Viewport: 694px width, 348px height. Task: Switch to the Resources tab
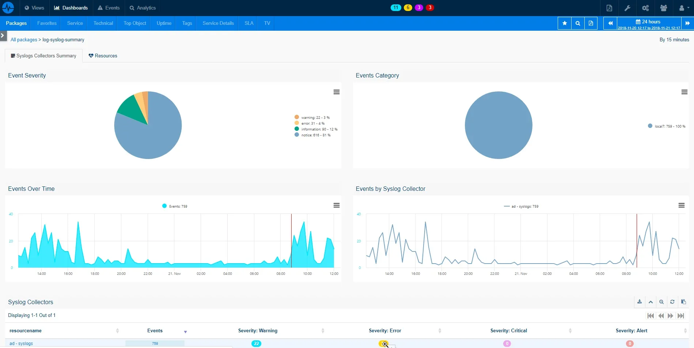(x=103, y=56)
